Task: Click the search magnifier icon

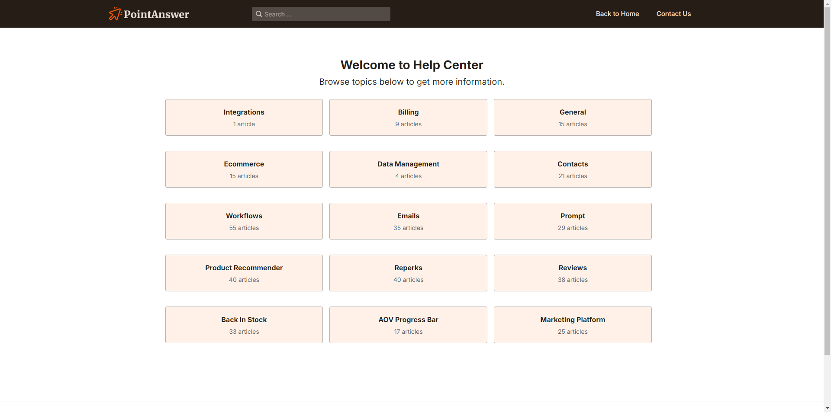Action: coord(259,14)
